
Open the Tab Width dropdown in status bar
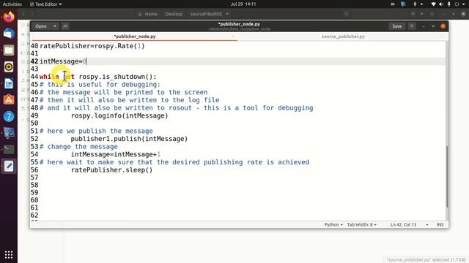pos(361,224)
